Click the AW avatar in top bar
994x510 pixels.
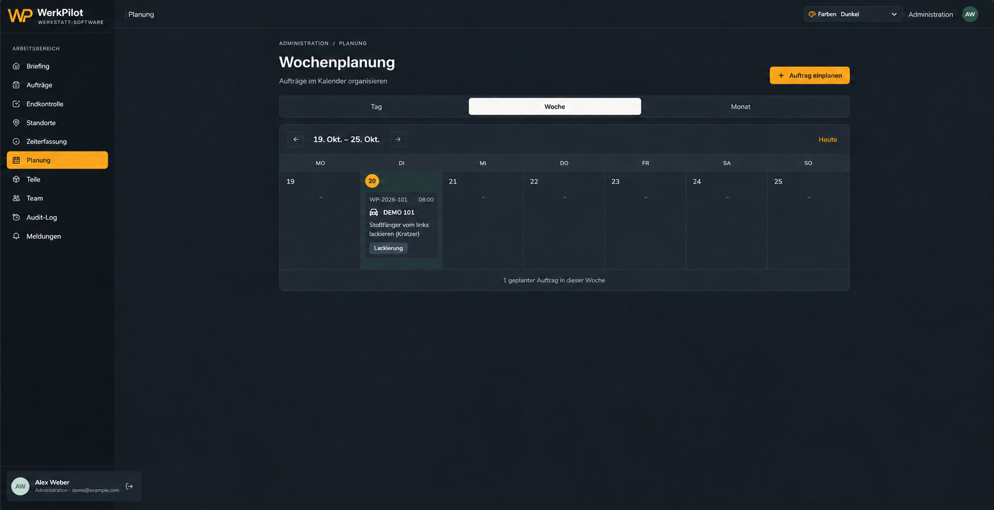point(970,14)
